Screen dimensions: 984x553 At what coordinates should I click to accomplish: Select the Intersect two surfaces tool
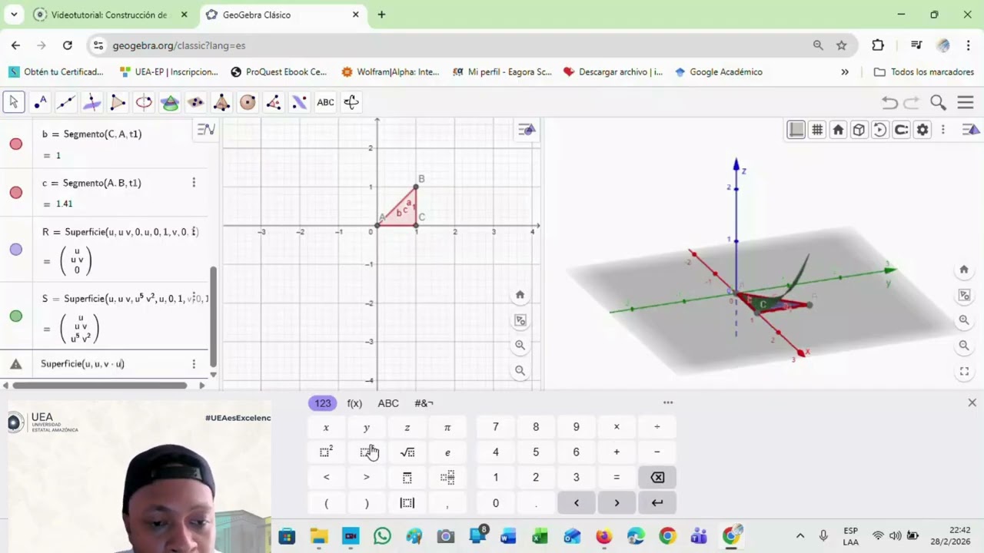click(x=170, y=102)
